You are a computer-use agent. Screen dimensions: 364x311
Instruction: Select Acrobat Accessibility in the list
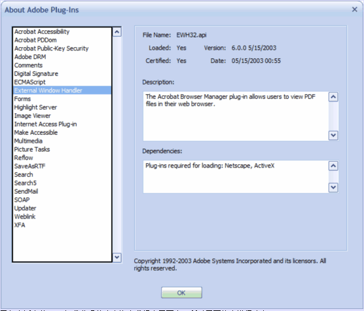[x=62, y=31]
